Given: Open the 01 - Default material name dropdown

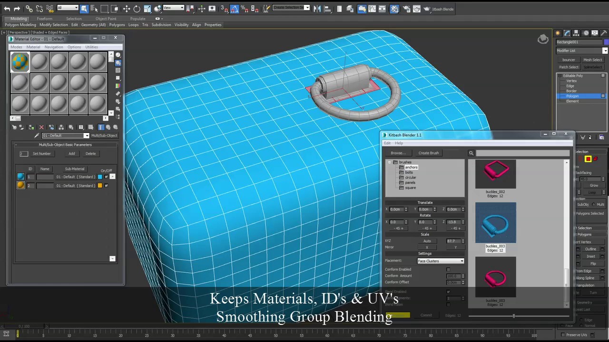Looking at the screenshot, I should click(66, 135).
